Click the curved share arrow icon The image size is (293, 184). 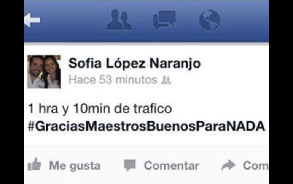tap(228, 165)
